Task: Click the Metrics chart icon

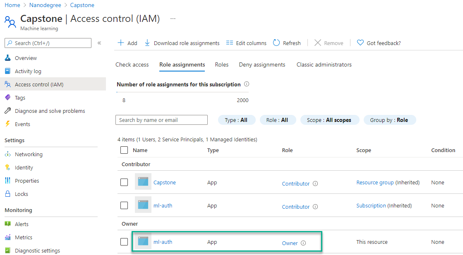Action: 8,237
